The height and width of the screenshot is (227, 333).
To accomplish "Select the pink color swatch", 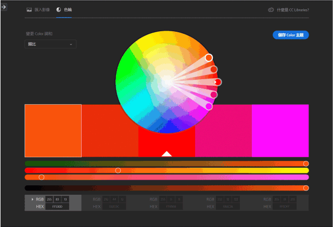I will click(x=223, y=131).
